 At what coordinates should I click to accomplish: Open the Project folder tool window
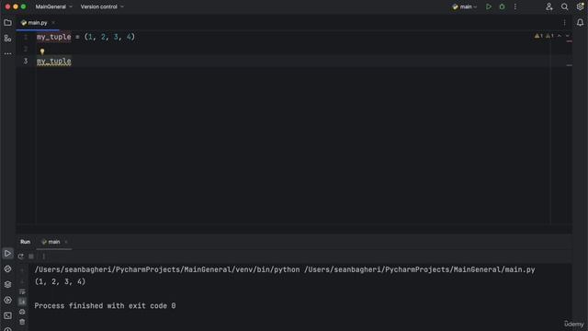coord(7,22)
